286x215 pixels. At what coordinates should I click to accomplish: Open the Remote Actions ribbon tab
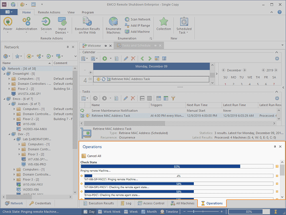(x=49, y=12)
